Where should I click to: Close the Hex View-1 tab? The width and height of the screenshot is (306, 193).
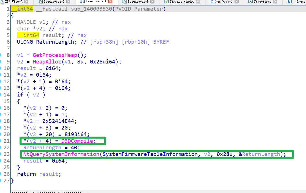237,1
